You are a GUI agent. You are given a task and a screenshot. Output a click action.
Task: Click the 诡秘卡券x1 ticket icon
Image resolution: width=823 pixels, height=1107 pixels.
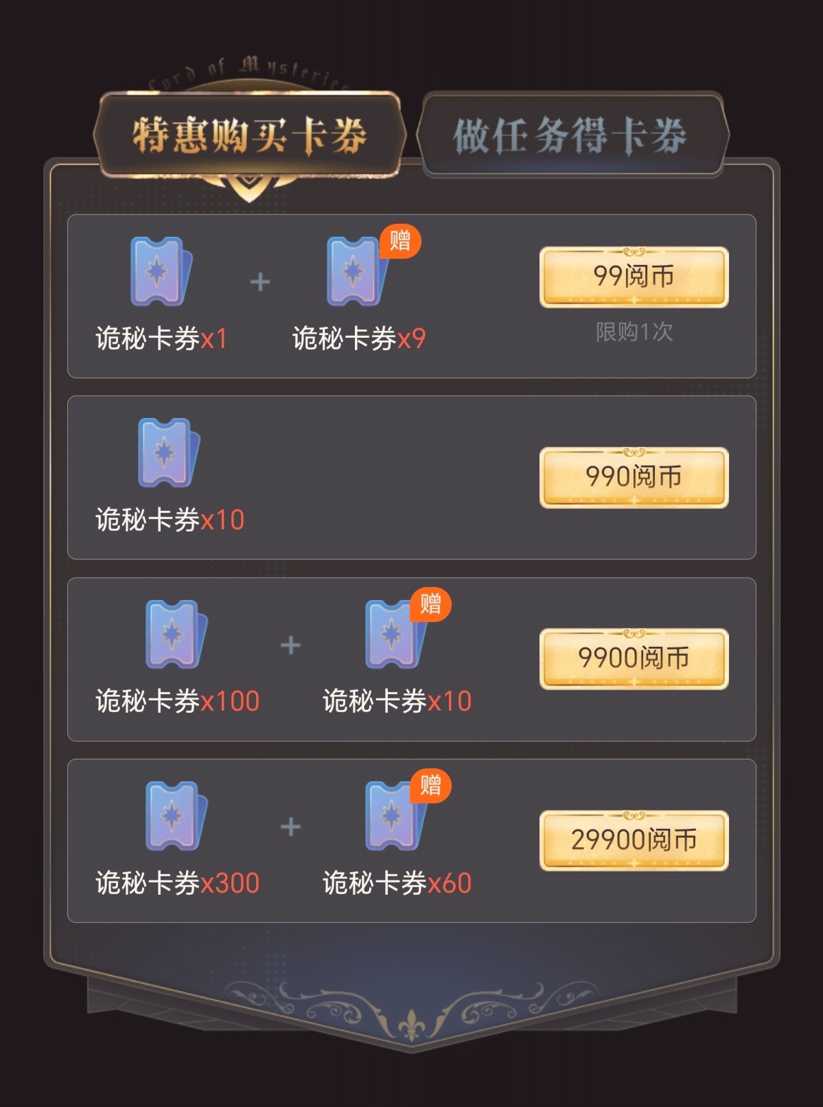pos(161,271)
